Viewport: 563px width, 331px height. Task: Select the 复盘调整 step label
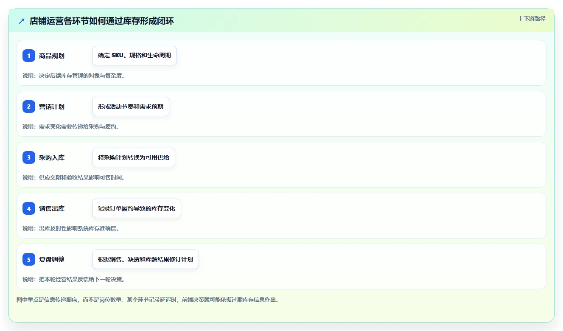coord(52,259)
